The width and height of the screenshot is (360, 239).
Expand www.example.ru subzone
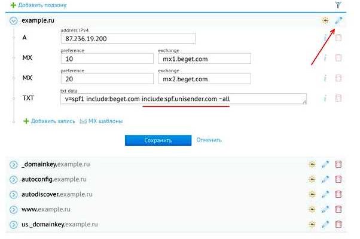pyautogui.click(x=13, y=210)
